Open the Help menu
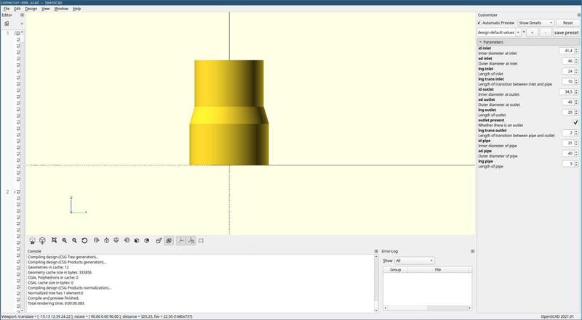 pos(76,9)
